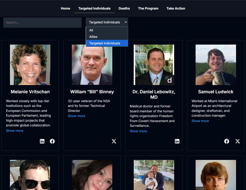This screenshot has height=190, width=246.
Task: Go to the Home nav tab
Action: point(65,8)
